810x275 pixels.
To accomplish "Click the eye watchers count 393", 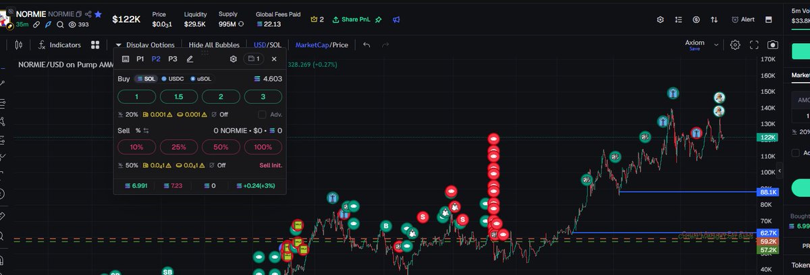I will tap(79, 24).
